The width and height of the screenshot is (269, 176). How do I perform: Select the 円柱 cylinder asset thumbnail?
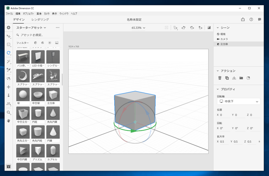point(38,113)
